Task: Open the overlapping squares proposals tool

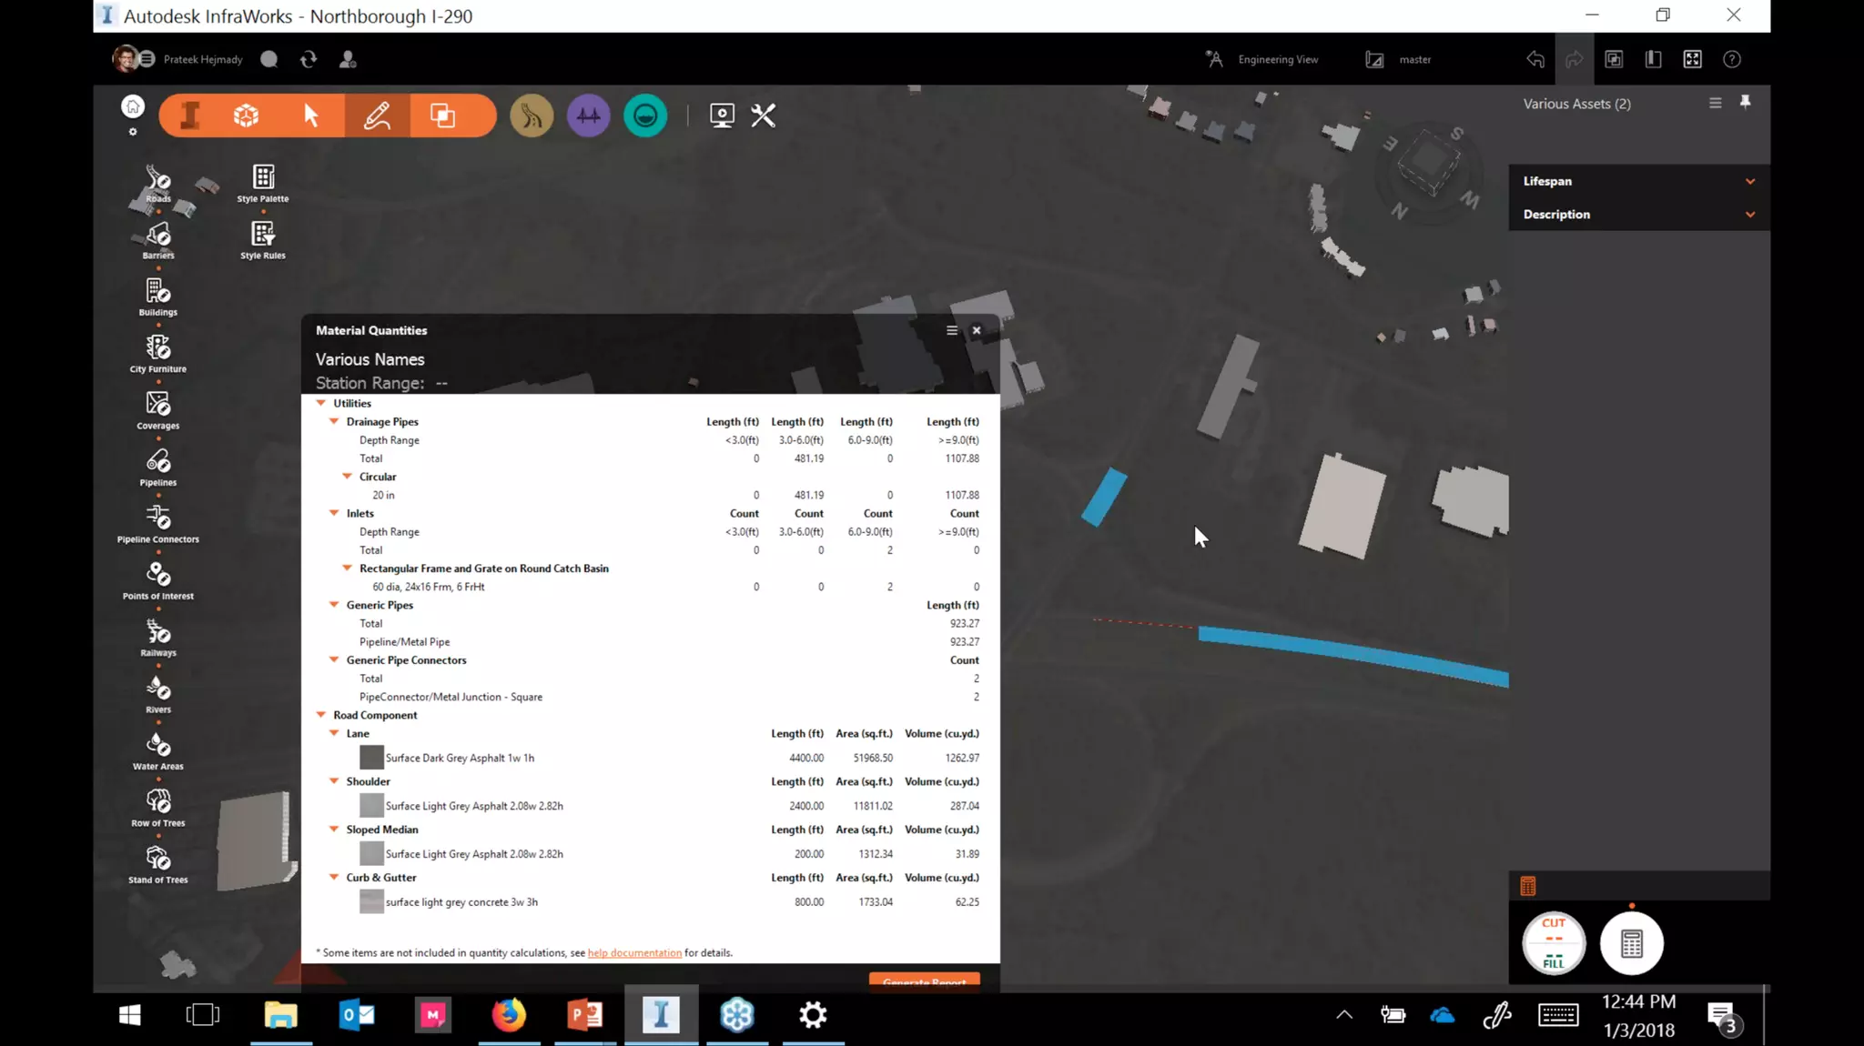Action: pos(443,116)
